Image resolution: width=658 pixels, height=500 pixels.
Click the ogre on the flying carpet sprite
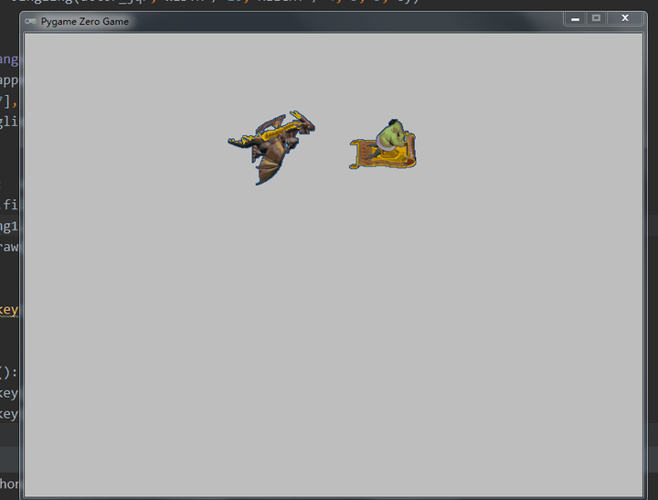point(383,144)
